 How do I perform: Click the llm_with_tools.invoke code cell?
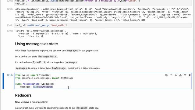click(x=103, y=2)
